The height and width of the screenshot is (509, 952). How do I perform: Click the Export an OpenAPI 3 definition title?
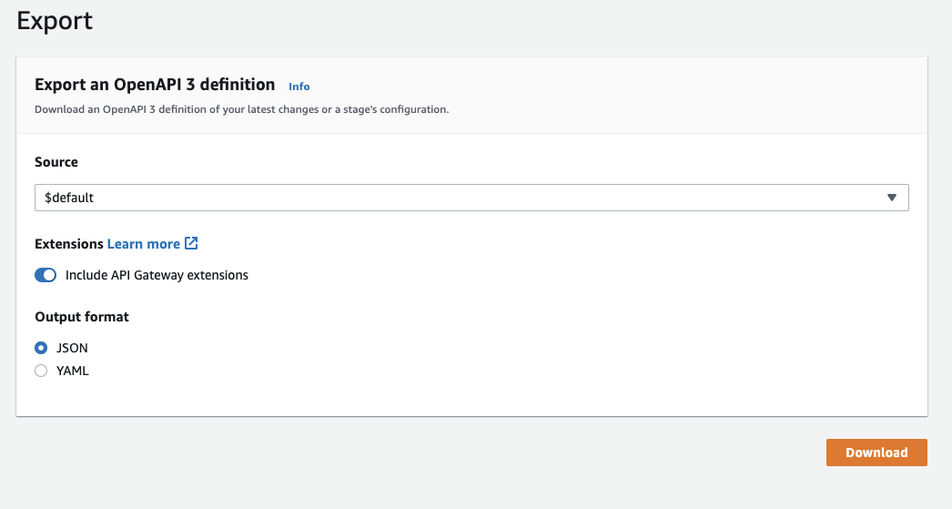point(155,85)
